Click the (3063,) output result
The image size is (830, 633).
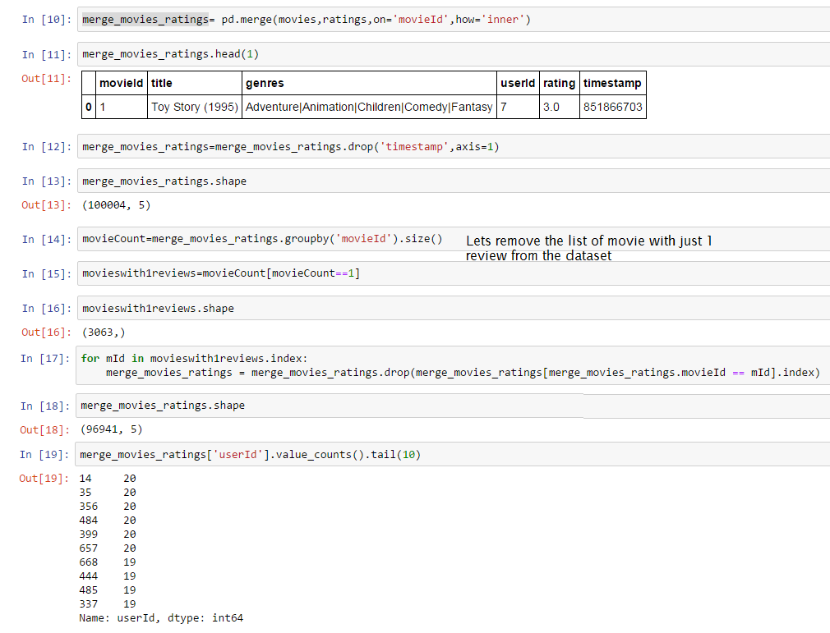pos(102,333)
